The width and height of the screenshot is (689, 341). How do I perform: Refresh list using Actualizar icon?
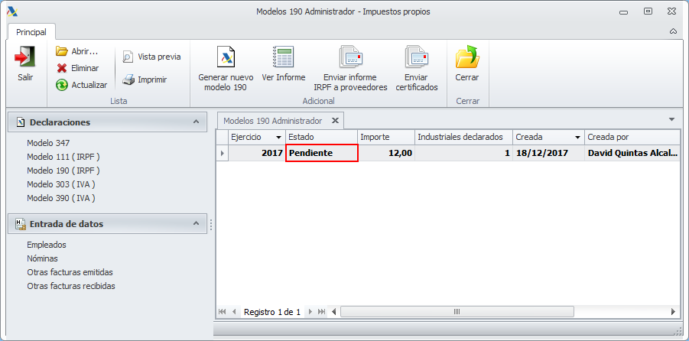[x=62, y=85]
